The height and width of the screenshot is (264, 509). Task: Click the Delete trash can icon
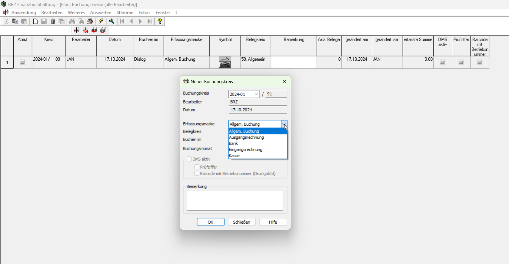point(53,22)
